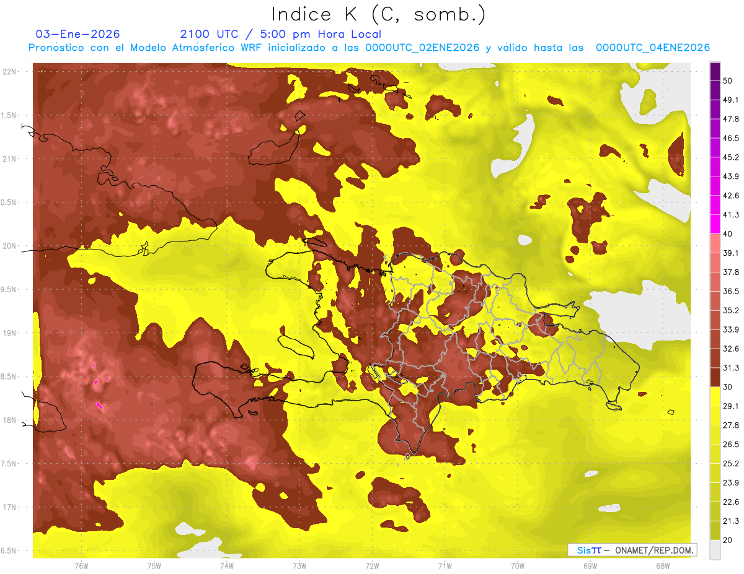
Task: Click the longitude label "76W"
Action: click(x=81, y=566)
